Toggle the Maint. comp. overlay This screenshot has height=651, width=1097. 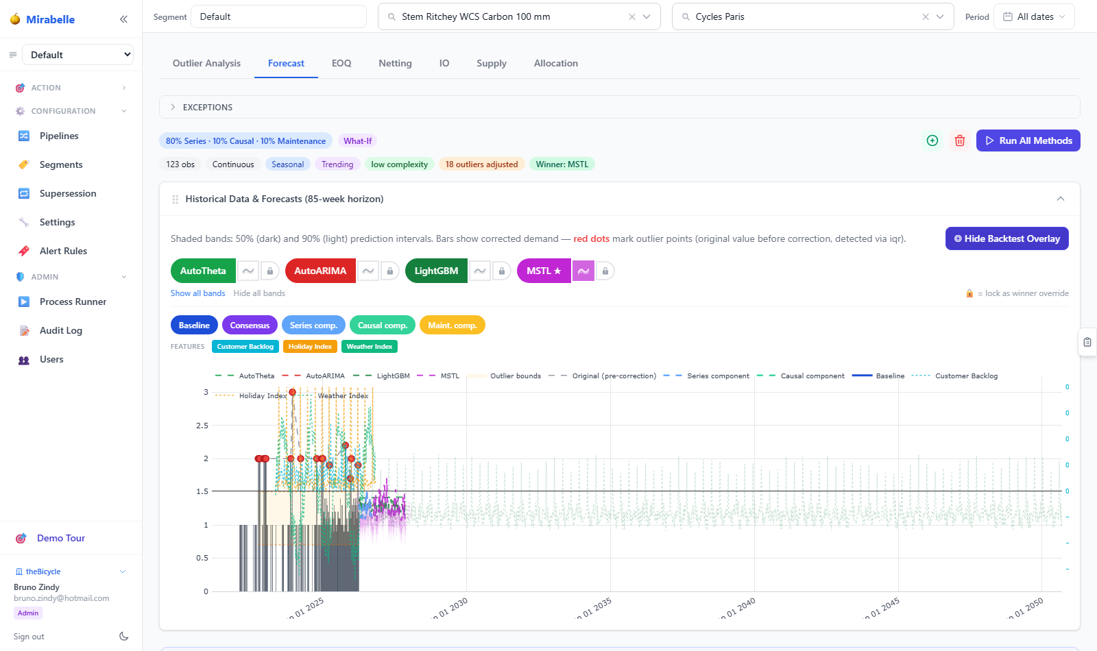click(453, 325)
